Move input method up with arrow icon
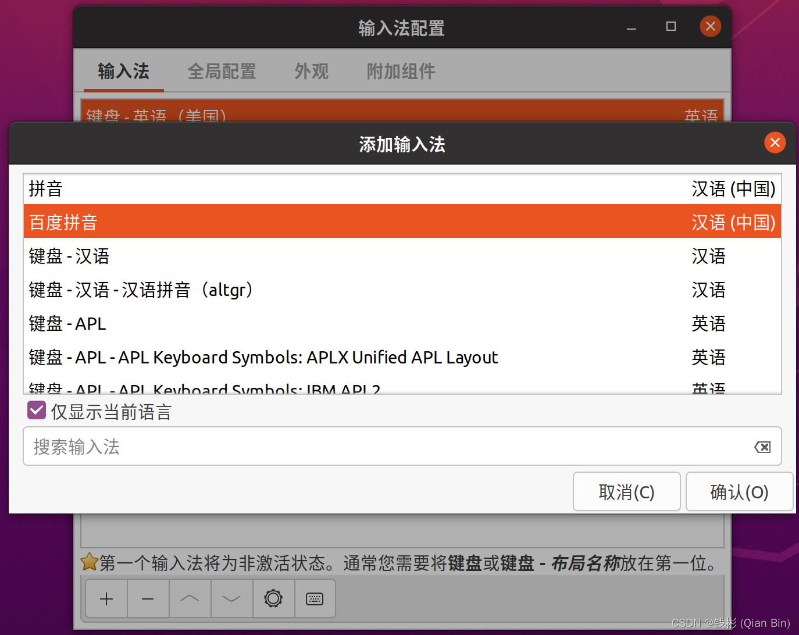 [190, 598]
